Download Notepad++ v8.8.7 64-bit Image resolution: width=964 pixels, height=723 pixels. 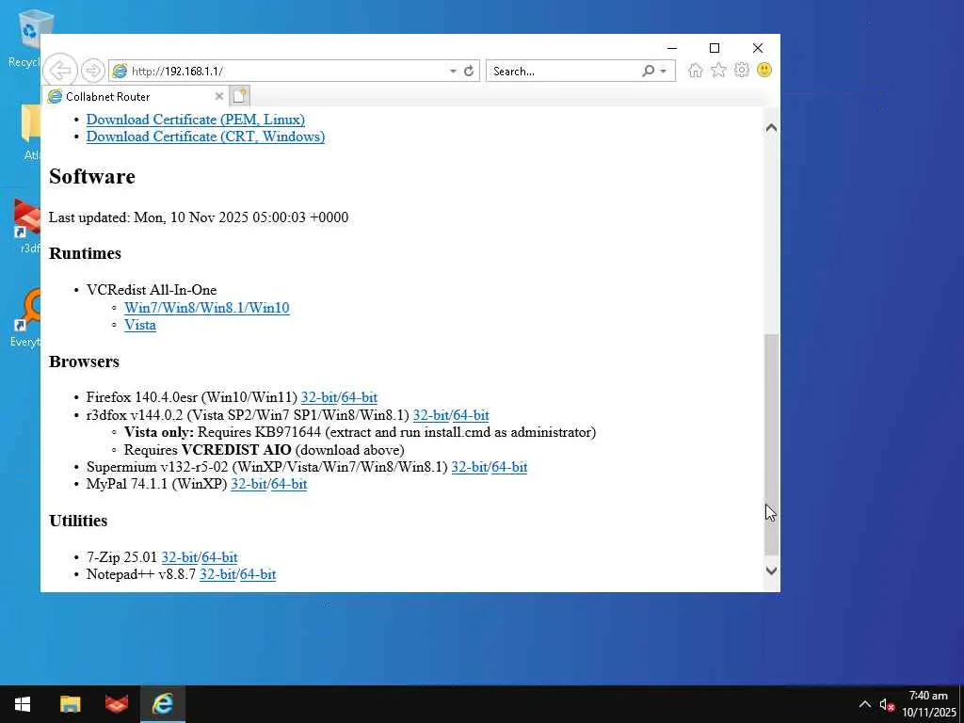(x=258, y=574)
